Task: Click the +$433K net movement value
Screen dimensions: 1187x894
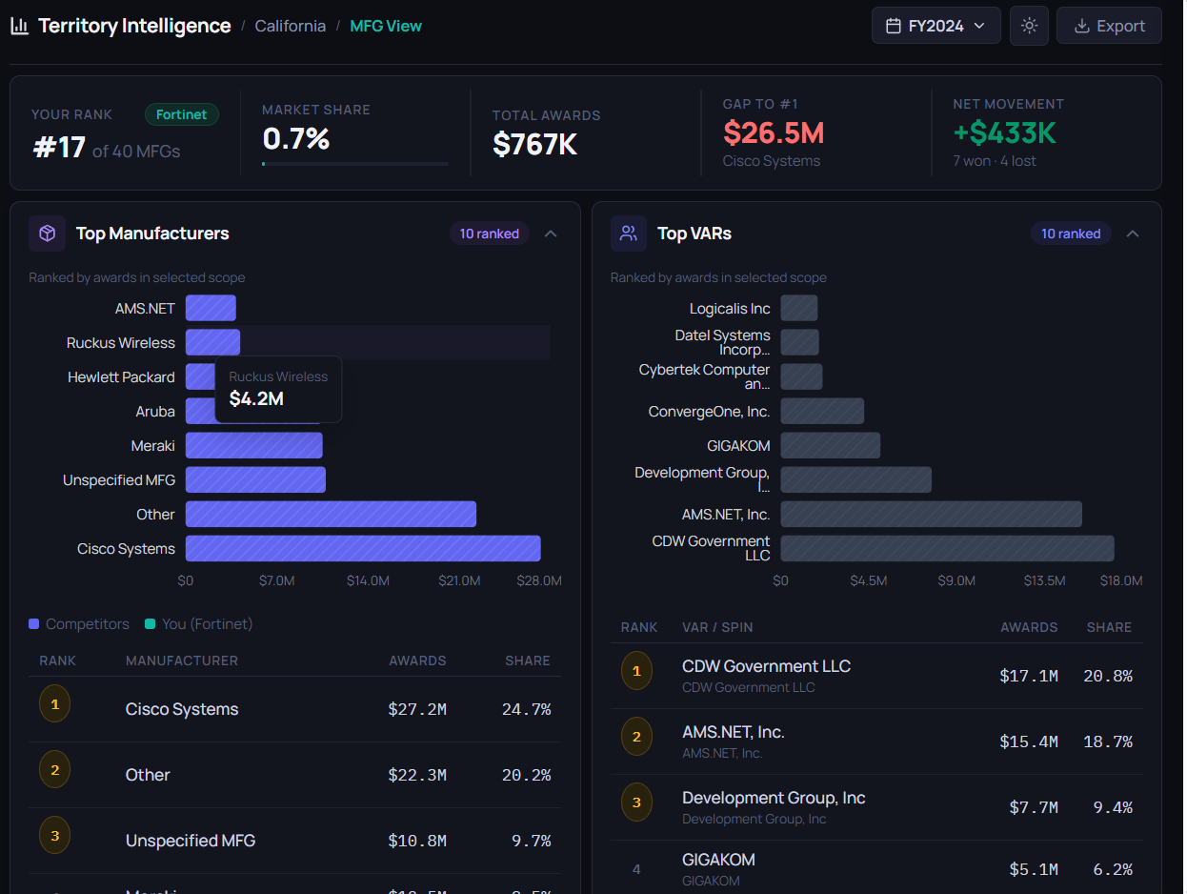Action: coord(1004,132)
